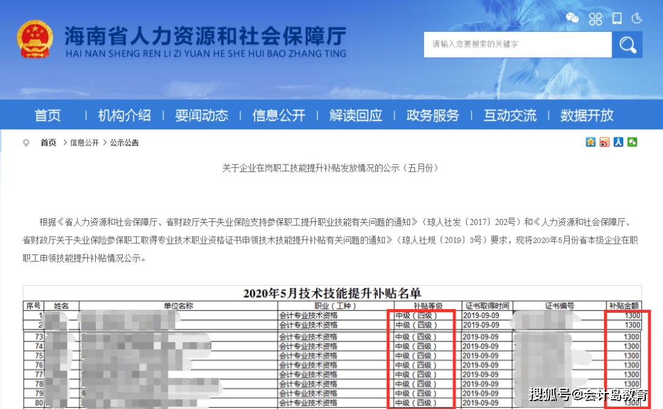Click the 证书编号 column header
Image resolution: width=663 pixels, height=409 pixels.
(x=559, y=305)
